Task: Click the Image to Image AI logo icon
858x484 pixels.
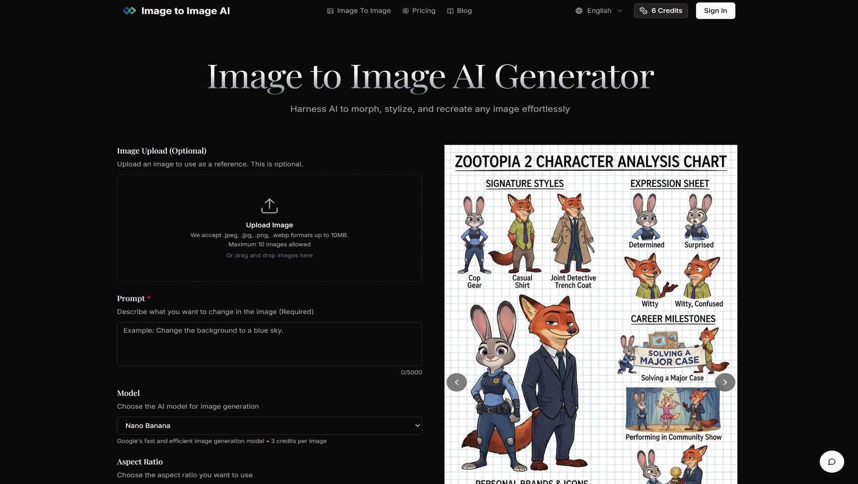Action: pos(129,10)
